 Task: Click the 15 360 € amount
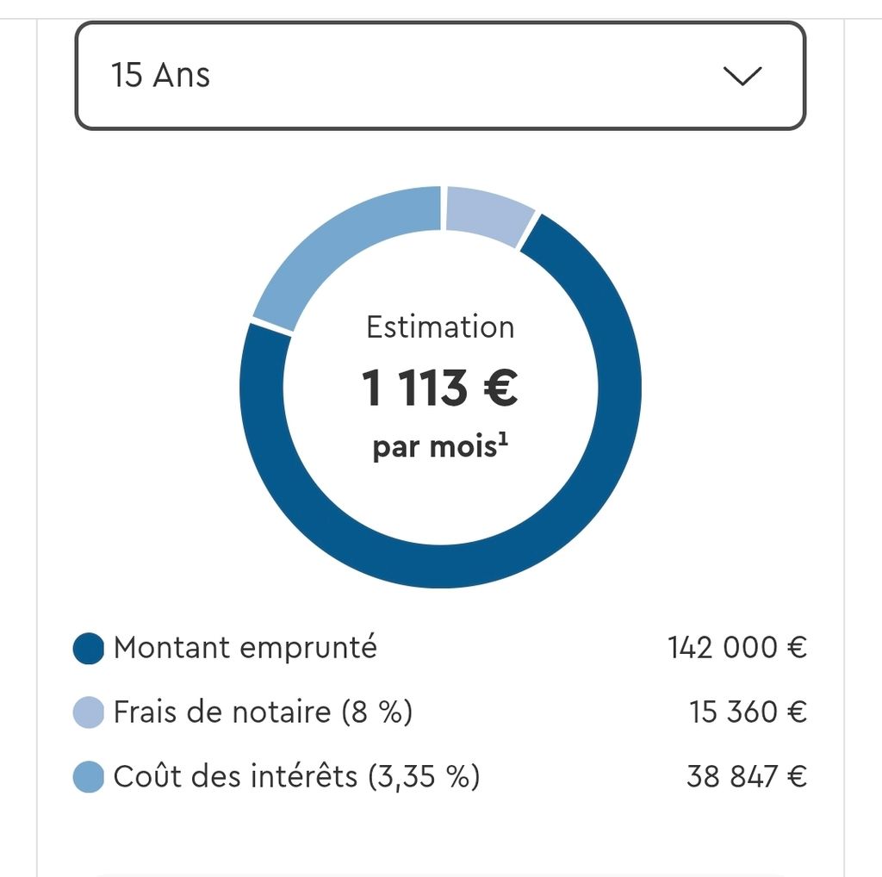point(748,712)
